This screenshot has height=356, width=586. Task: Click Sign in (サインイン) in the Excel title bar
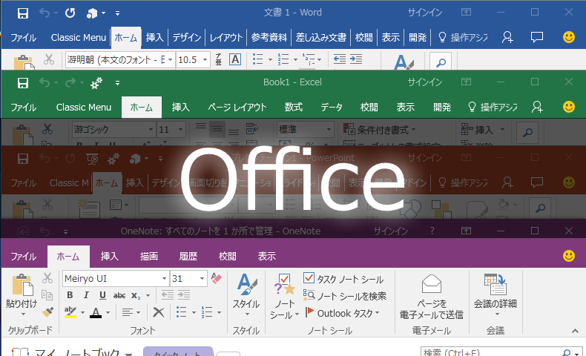(424, 82)
